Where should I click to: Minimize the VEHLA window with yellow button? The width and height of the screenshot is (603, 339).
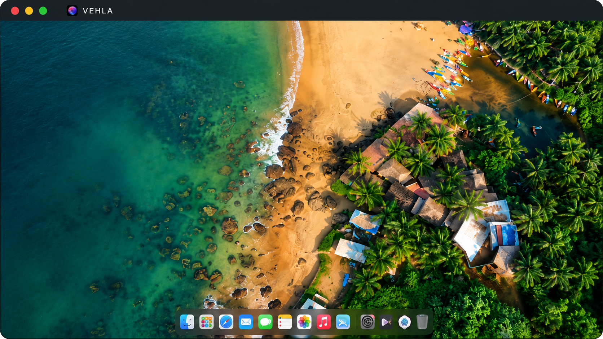click(29, 11)
